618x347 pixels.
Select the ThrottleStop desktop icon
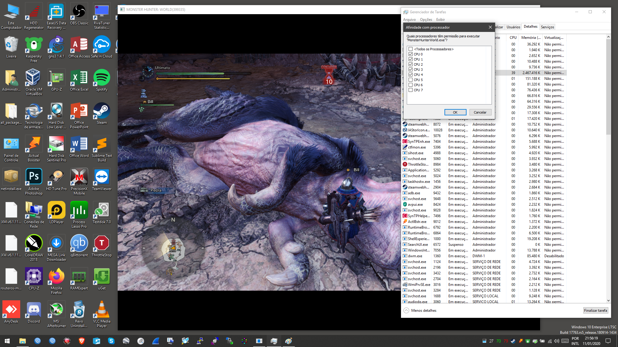[x=102, y=246]
